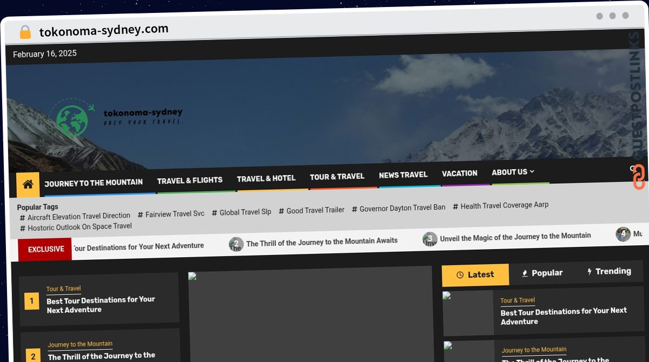Click the hash icon before Global Travel Slp
The width and height of the screenshot is (649, 362).
click(215, 213)
